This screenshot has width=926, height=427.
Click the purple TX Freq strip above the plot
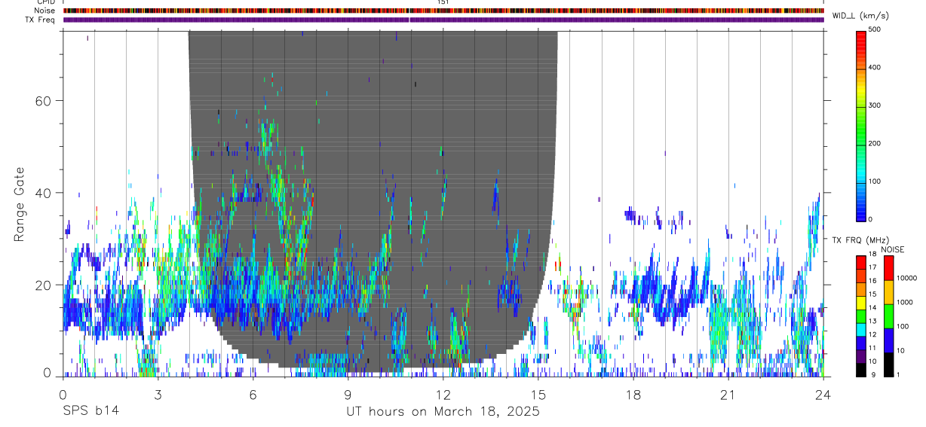(x=443, y=20)
